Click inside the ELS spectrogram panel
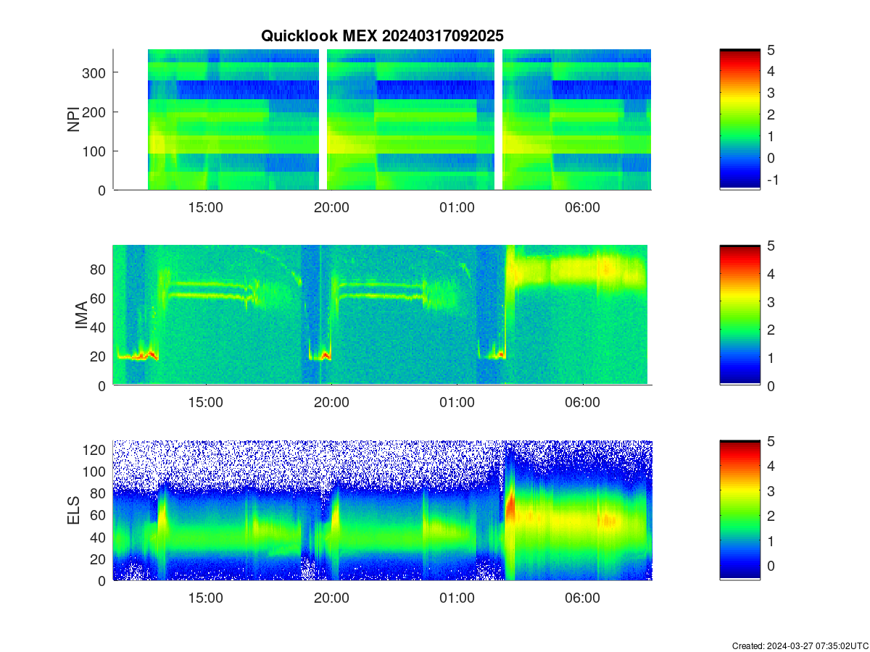Viewport: 870px width, 652px height. coord(382,511)
